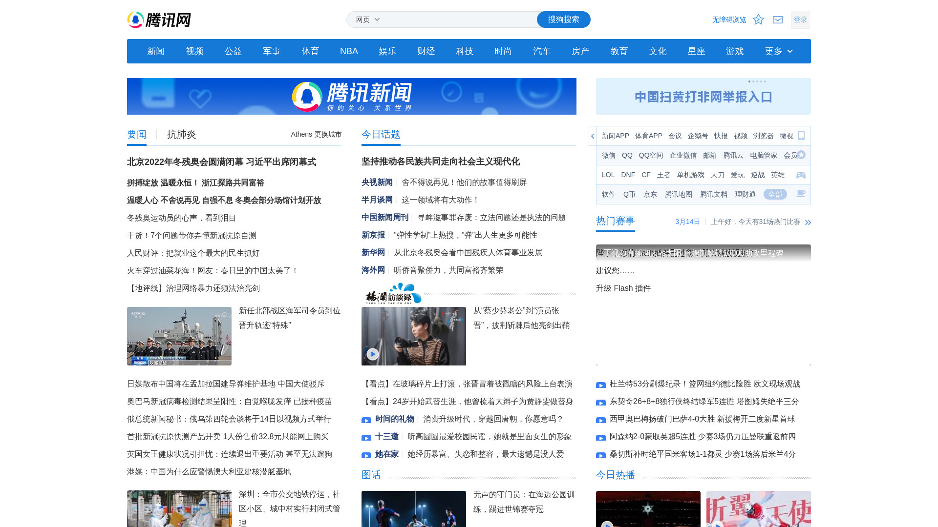Open the 海外网 source link
938x527 pixels.
[x=373, y=270]
